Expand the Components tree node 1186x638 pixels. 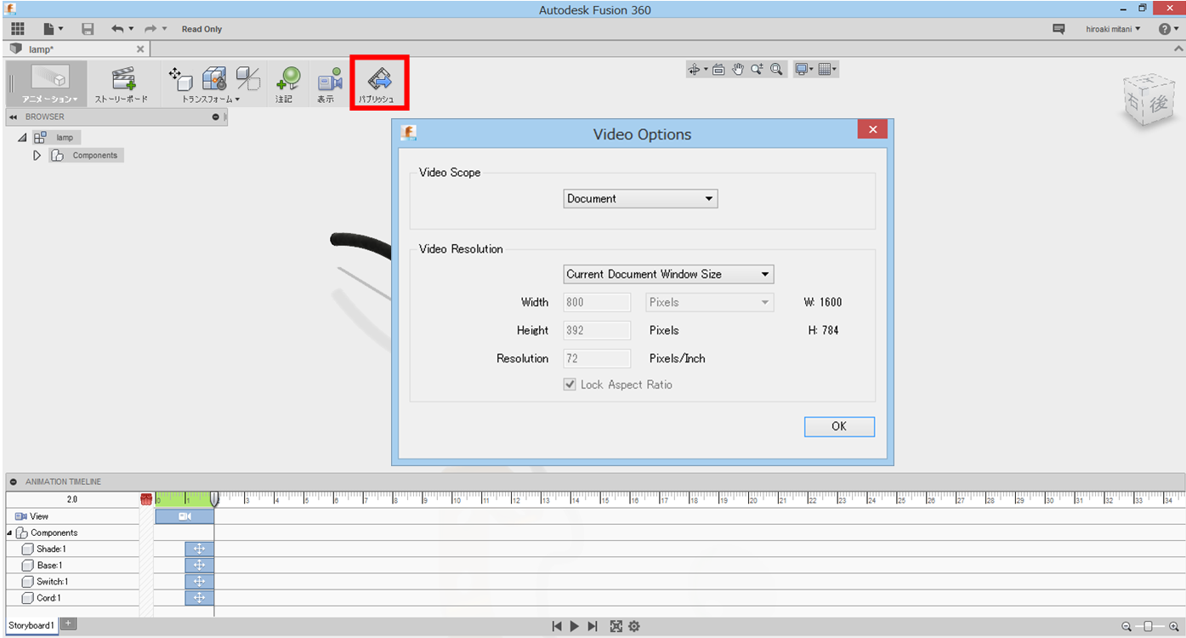[x=37, y=156]
